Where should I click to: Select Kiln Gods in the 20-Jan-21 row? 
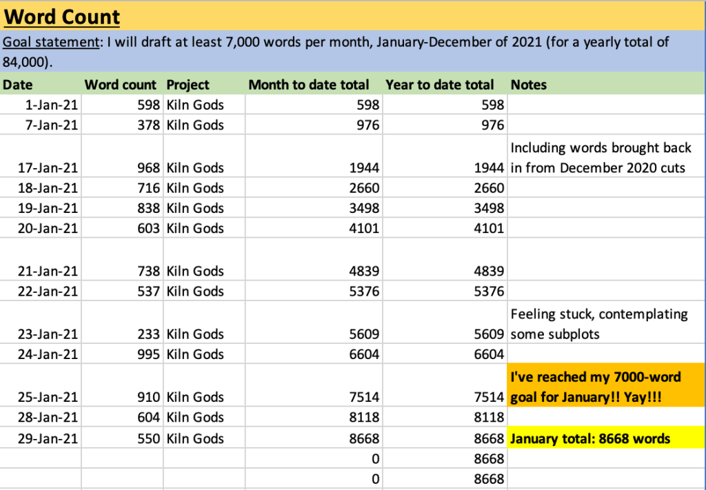[204, 228]
